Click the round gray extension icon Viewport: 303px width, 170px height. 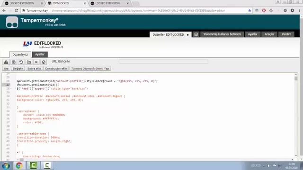tap(285, 10)
